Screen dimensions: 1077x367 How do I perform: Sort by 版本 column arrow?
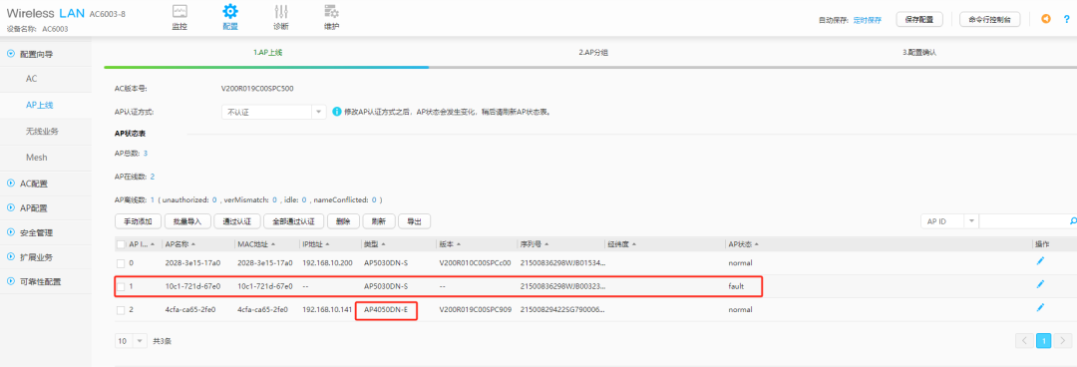458,244
